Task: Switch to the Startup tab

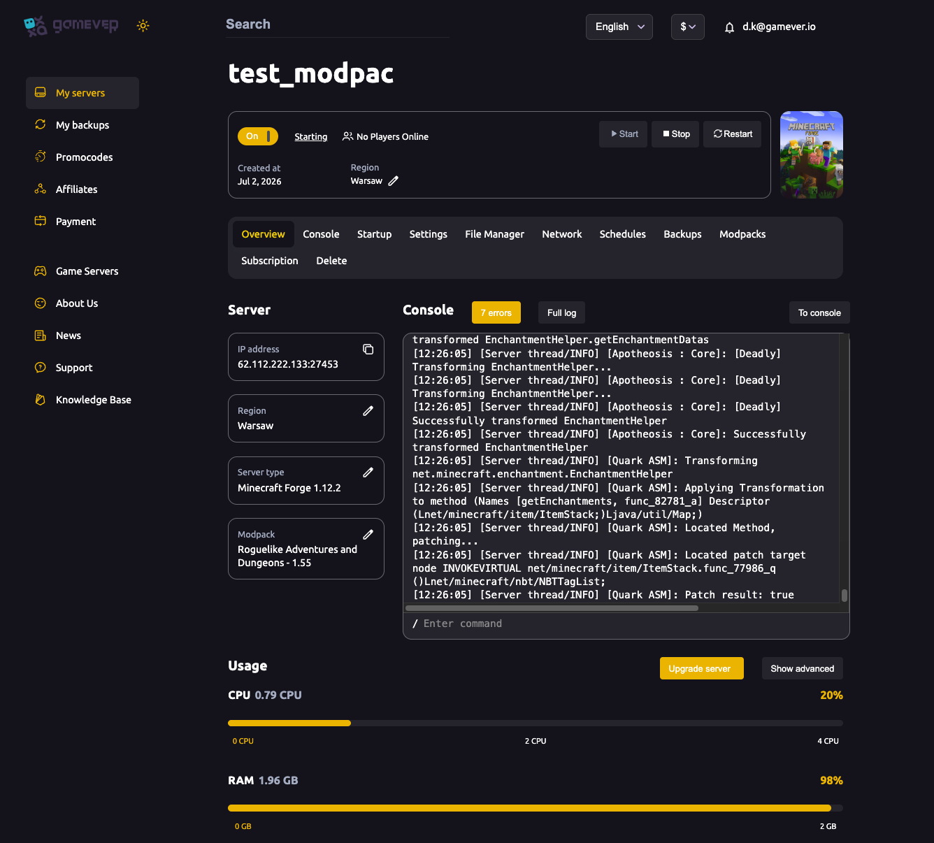Action: coord(375,234)
